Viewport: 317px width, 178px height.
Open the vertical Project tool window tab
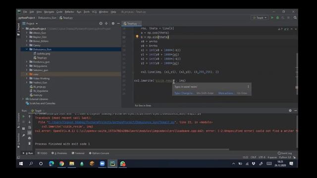click(18, 30)
